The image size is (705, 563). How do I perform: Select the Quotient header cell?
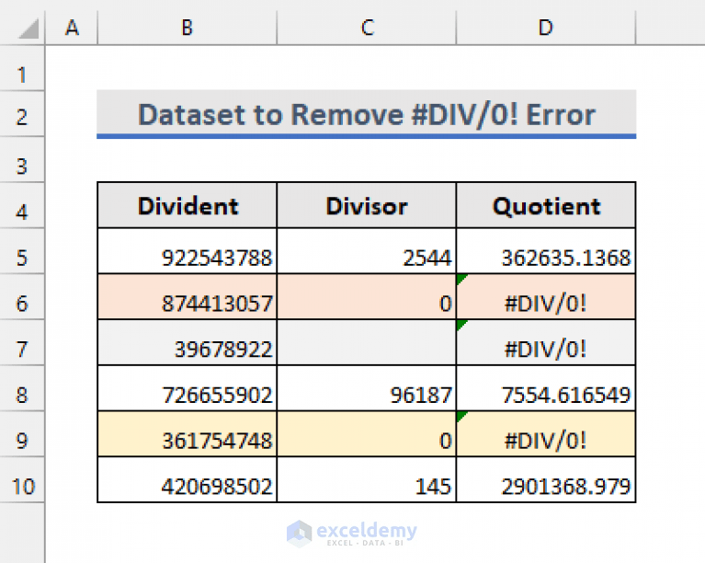[546, 206]
